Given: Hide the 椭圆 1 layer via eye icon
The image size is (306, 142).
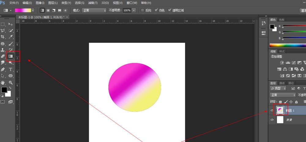Looking at the screenshot, I should tap(272, 110).
